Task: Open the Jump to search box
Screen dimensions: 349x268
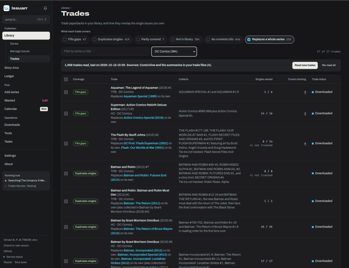Action: pos(26,20)
